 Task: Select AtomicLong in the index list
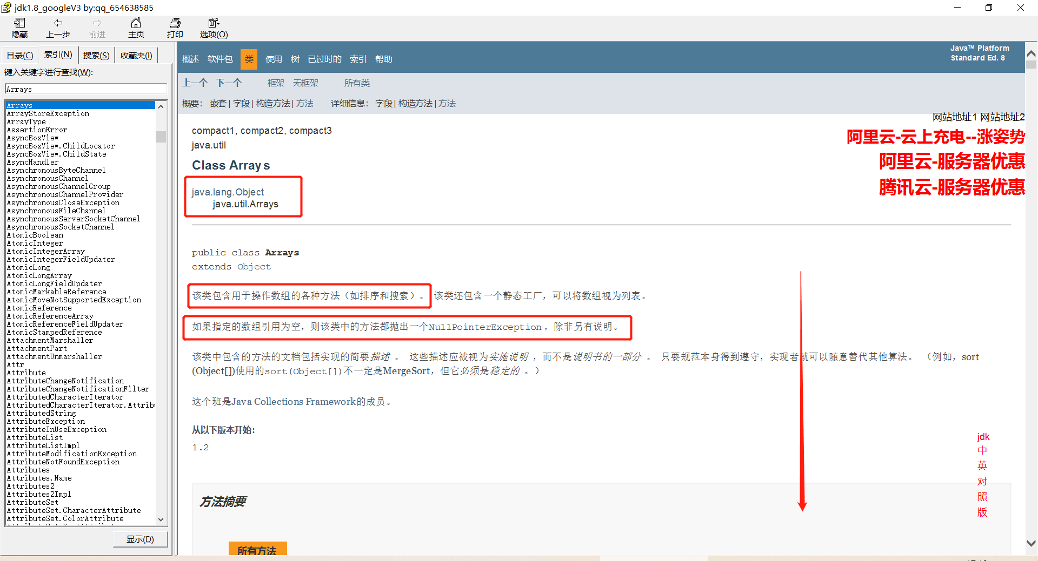pyautogui.click(x=29, y=267)
